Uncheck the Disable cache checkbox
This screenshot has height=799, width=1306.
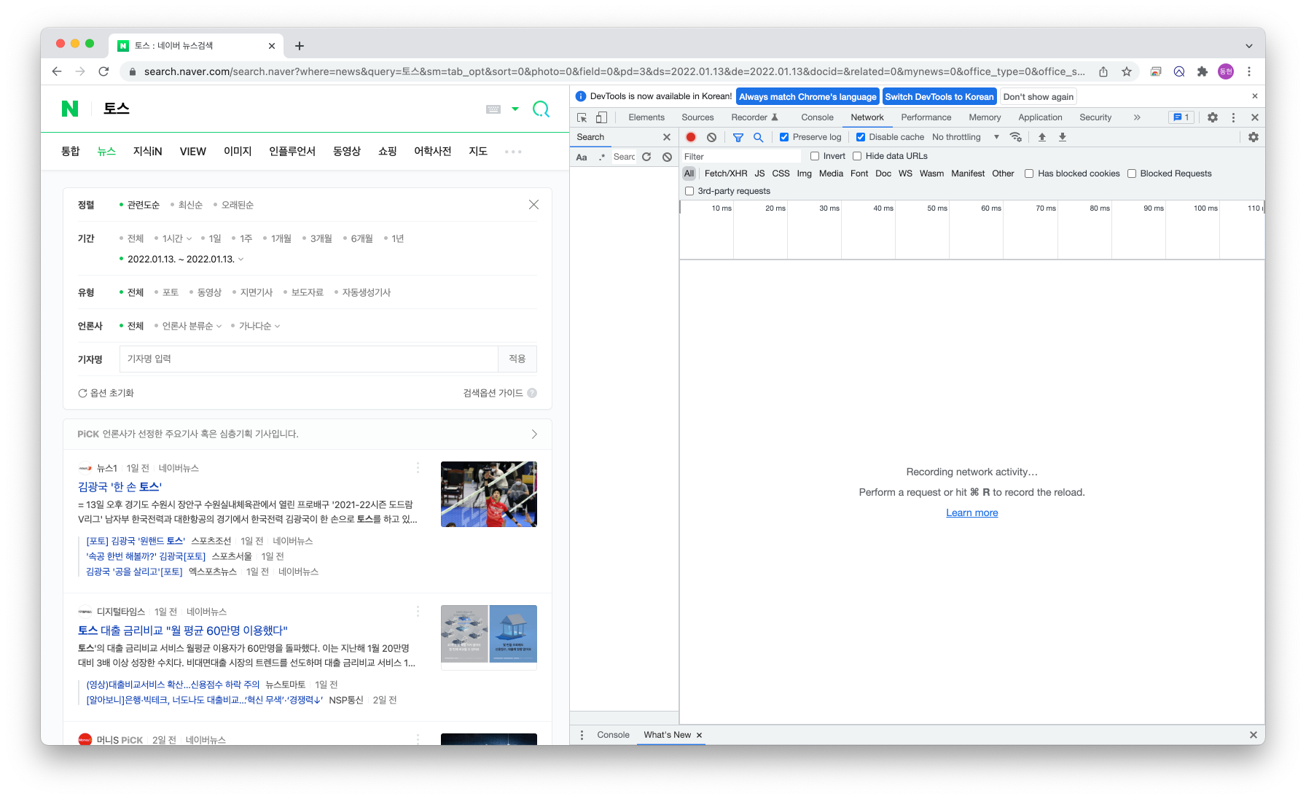[x=861, y=137]
